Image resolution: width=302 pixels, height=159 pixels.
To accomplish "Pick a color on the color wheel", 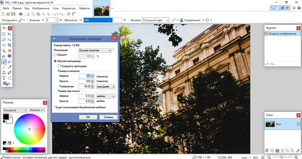I will pos(29,129).
